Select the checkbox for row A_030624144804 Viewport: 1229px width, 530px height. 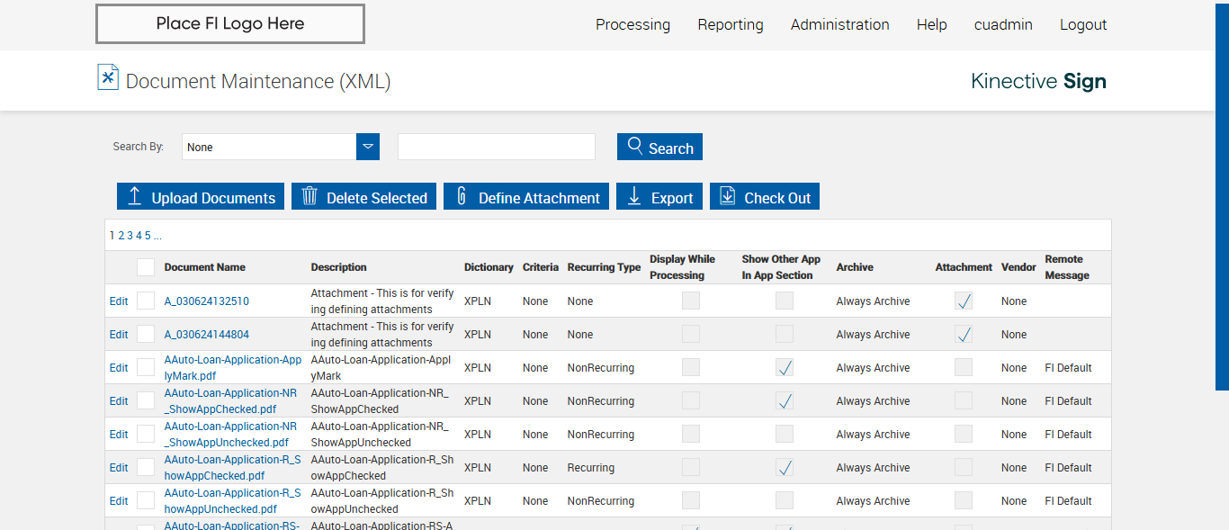pyautogui.click(x=146, y=335)
